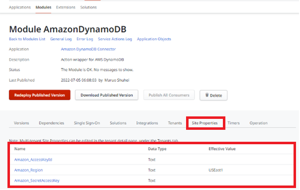This screenshot has width=300, height=190.
Task: Open the Applications tab
Action: (x=20, y=7)
